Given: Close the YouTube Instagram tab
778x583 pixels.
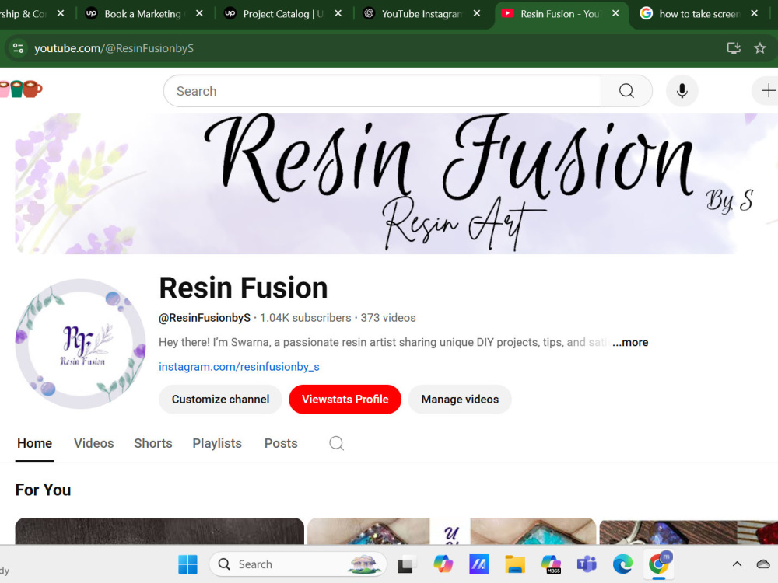Looking at the screenshot, I should pos(477,13).
